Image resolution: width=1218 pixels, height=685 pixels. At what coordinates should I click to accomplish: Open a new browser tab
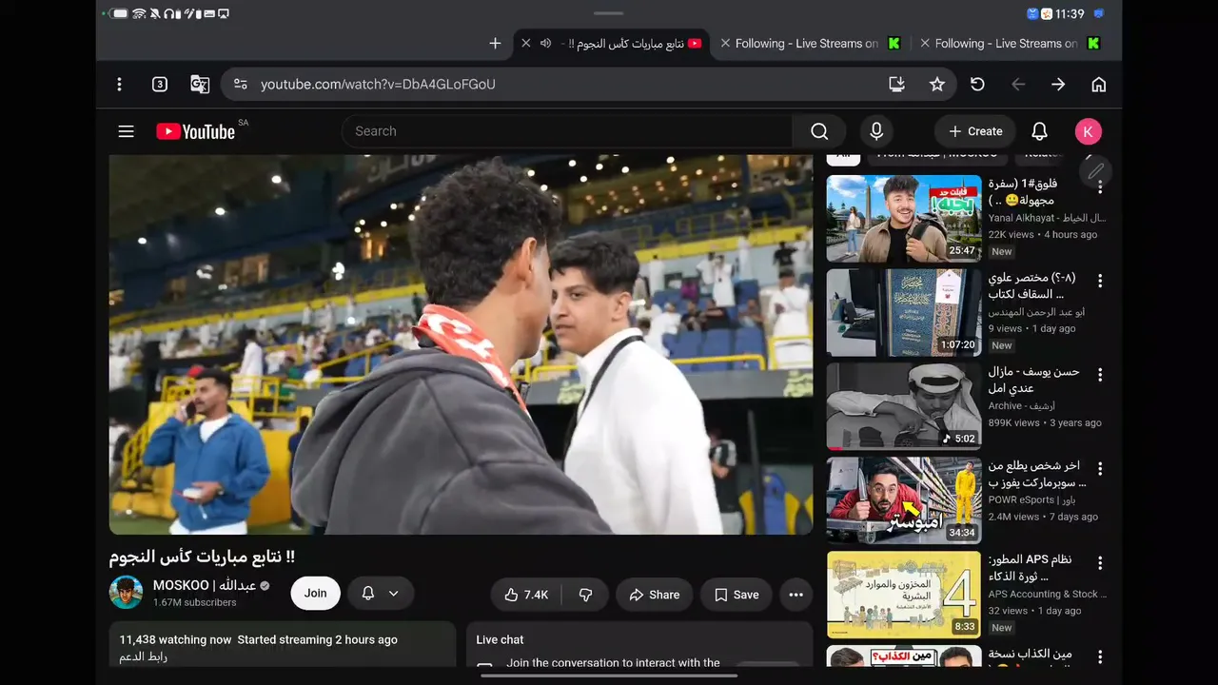point(495,44)
